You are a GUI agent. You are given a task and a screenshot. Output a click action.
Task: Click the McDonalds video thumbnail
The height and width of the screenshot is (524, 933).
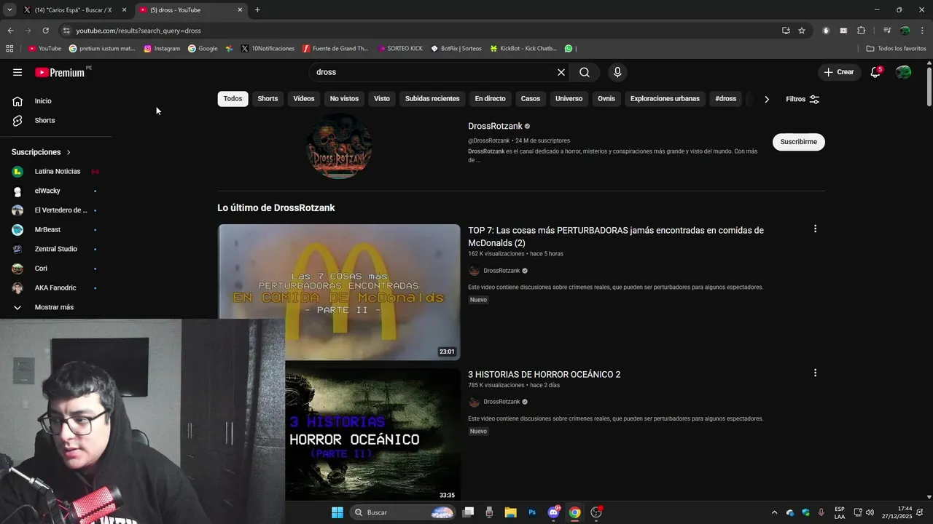339,292
